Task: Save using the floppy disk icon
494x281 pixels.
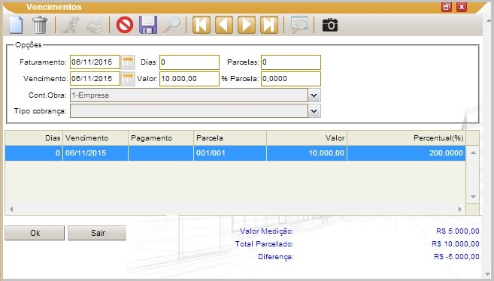Action: [148, 25]
